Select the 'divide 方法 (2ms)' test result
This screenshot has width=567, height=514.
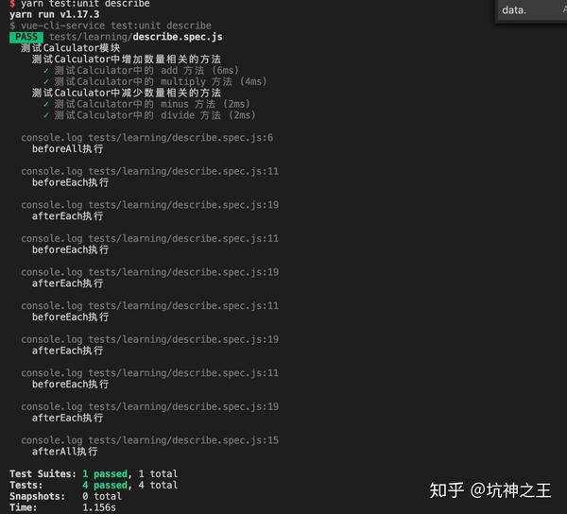click(x=208, y=115)
